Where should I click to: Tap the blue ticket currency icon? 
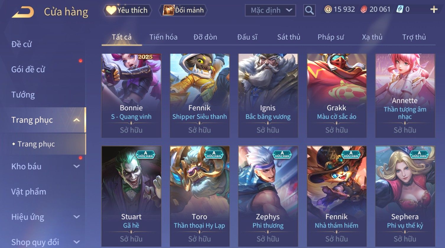coord(399,9)
